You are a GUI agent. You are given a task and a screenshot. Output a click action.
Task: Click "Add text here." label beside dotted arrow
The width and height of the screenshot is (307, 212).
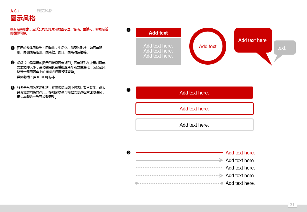tap(240, 175)
